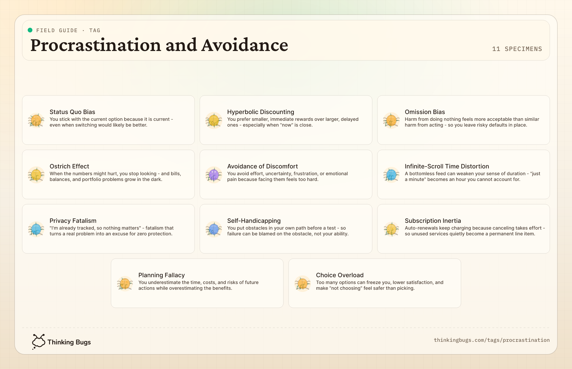This screenshot has width=572, height=369.
Task: Click the Self-Handicapping description text
Action: click(288, 231)
